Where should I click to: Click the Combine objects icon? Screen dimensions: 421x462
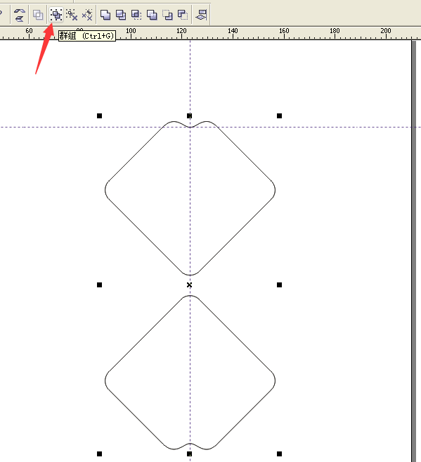click(38, 14)
